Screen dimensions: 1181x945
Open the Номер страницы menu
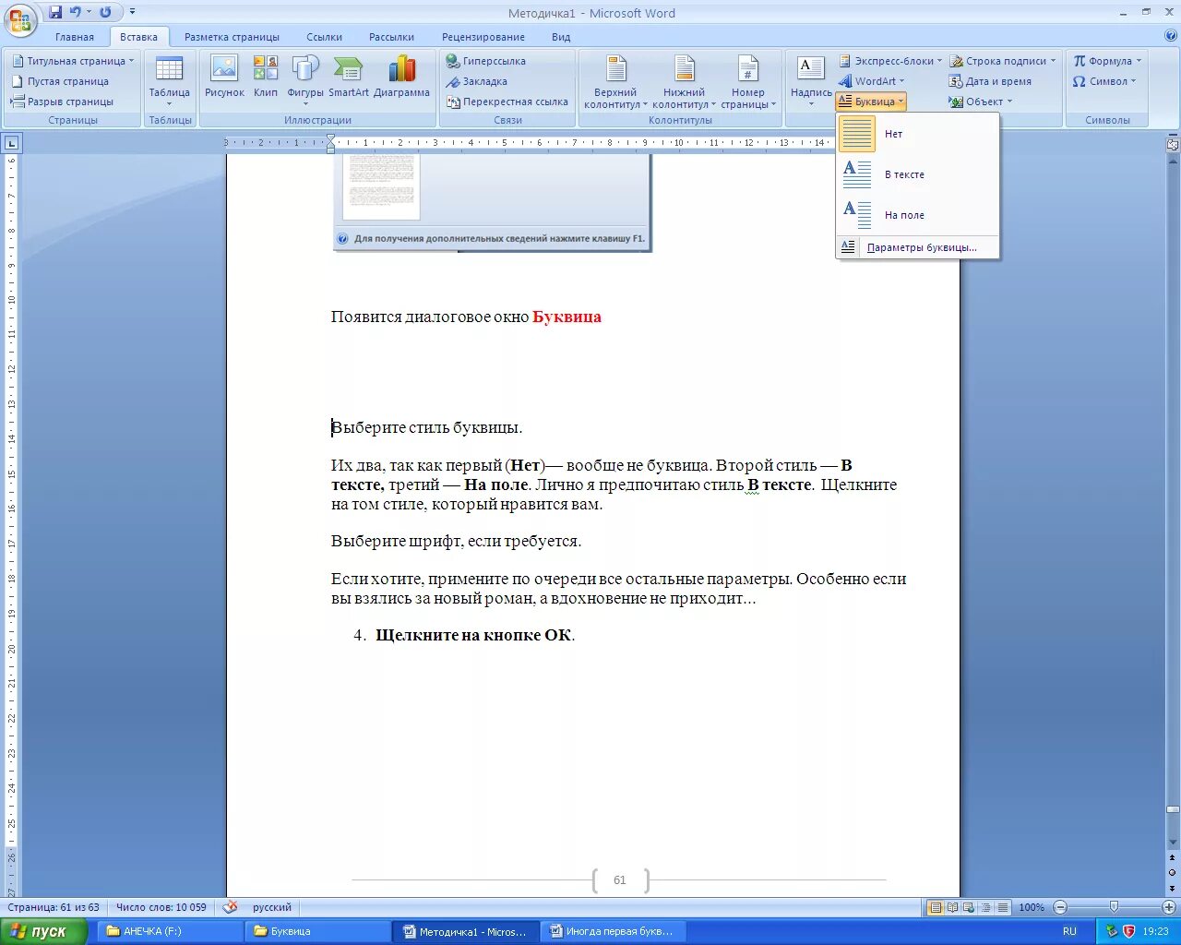(748, 82)
